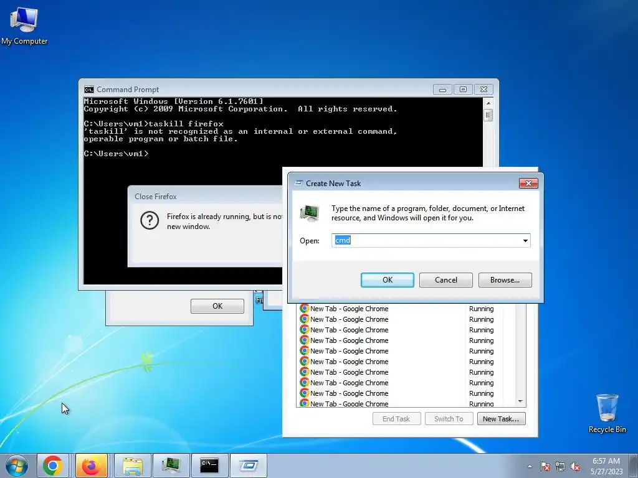Switch to Task Manager taskbar icon
Image resolution: width=638 pixels, height=478 pixels.
pyautogui.click(x=171, y=466)
